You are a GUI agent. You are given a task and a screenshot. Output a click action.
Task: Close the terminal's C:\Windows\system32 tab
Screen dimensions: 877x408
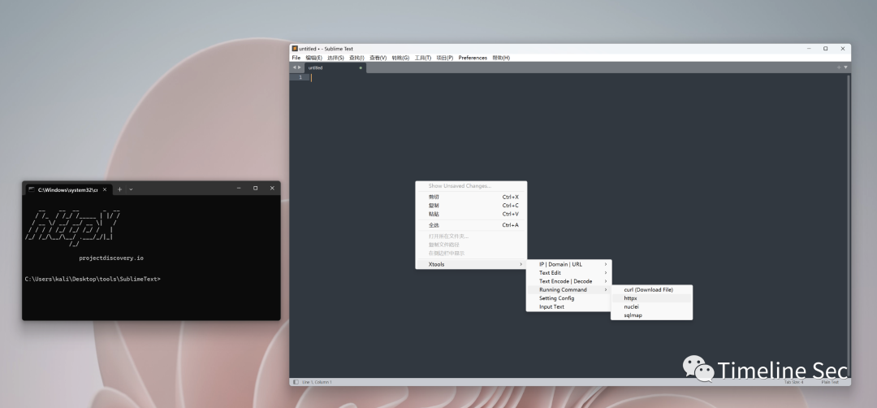[x=105, y=189]
